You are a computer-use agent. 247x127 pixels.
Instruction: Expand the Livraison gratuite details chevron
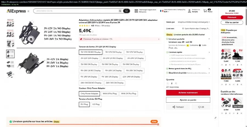pos(209,39)
